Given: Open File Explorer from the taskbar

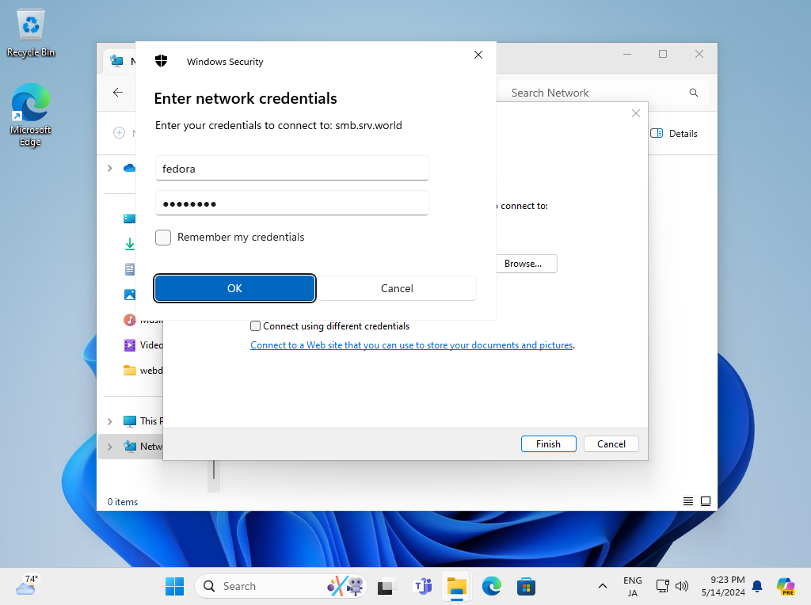Looking at the screenshot, I should [456, 586].
